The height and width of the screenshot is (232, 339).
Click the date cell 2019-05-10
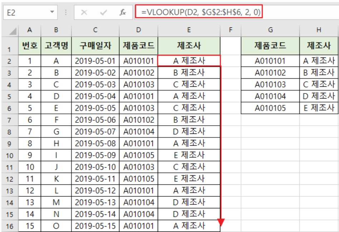coord(95,167)
